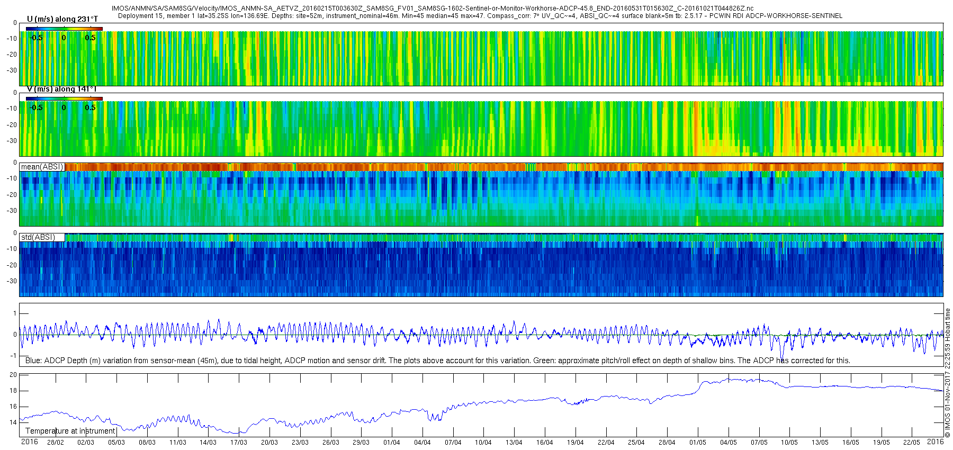953x450 pixels.
Task: Click the 13/04 date tick label
Action: point(514,443)
